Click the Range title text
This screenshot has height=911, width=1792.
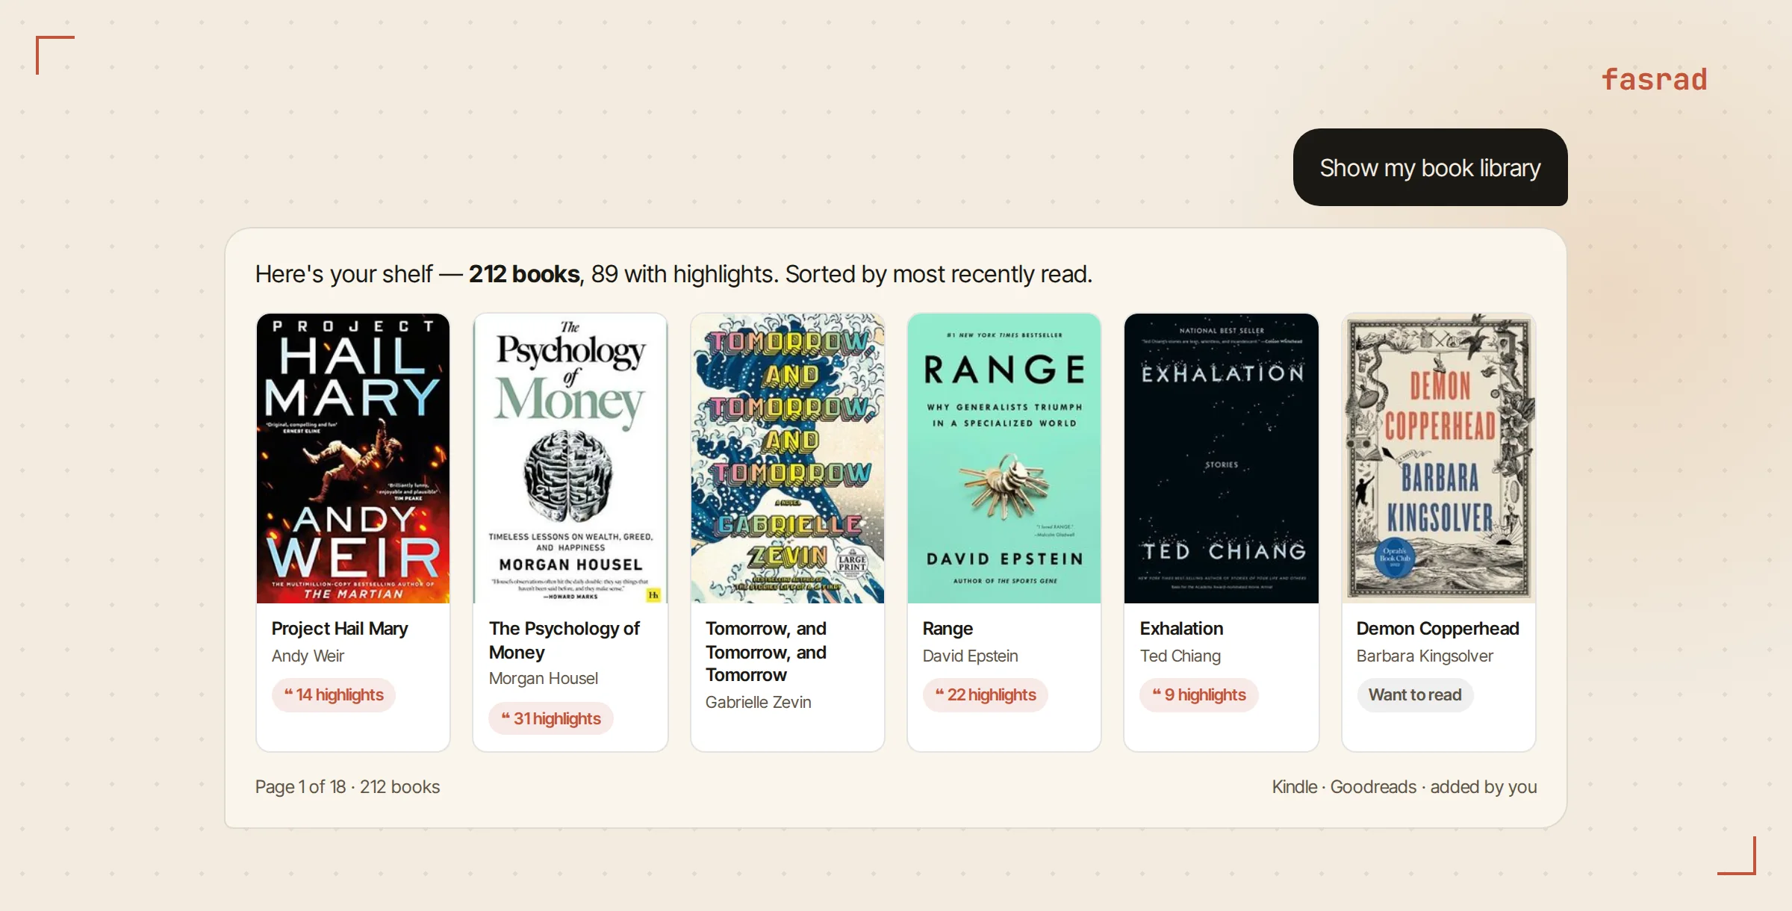(948, 629)
